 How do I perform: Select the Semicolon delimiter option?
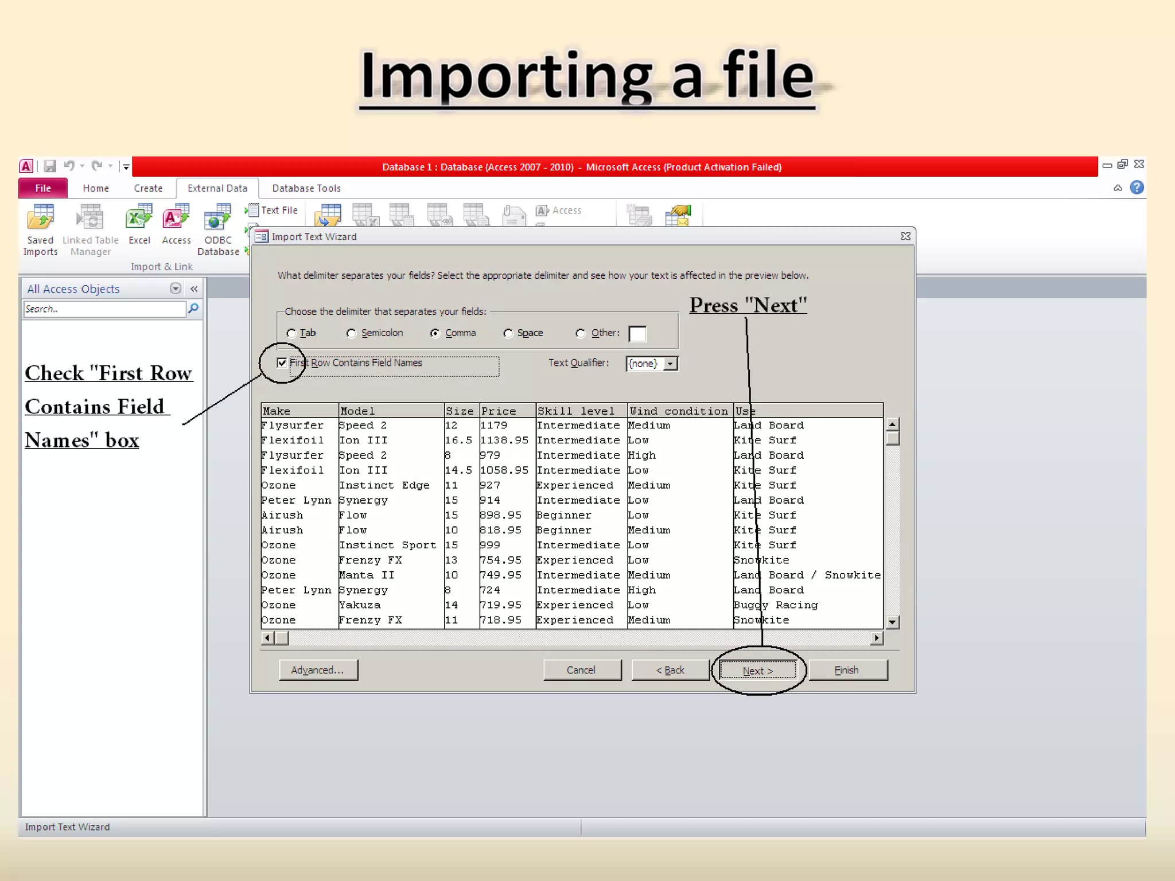click(x=352, y=333)
